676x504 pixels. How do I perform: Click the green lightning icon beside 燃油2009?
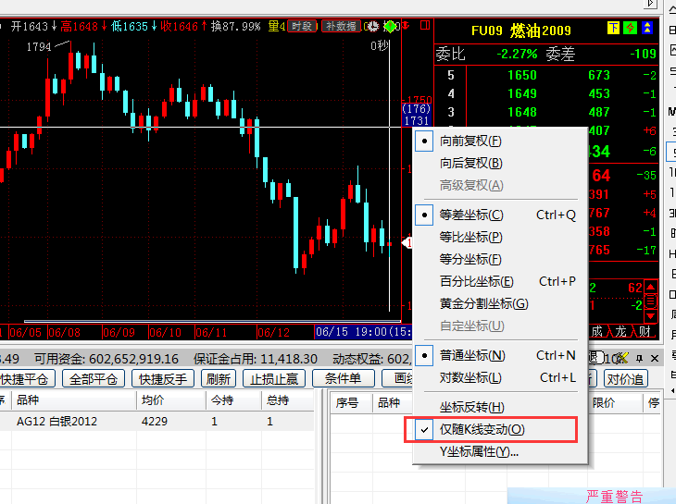[630, 28]
